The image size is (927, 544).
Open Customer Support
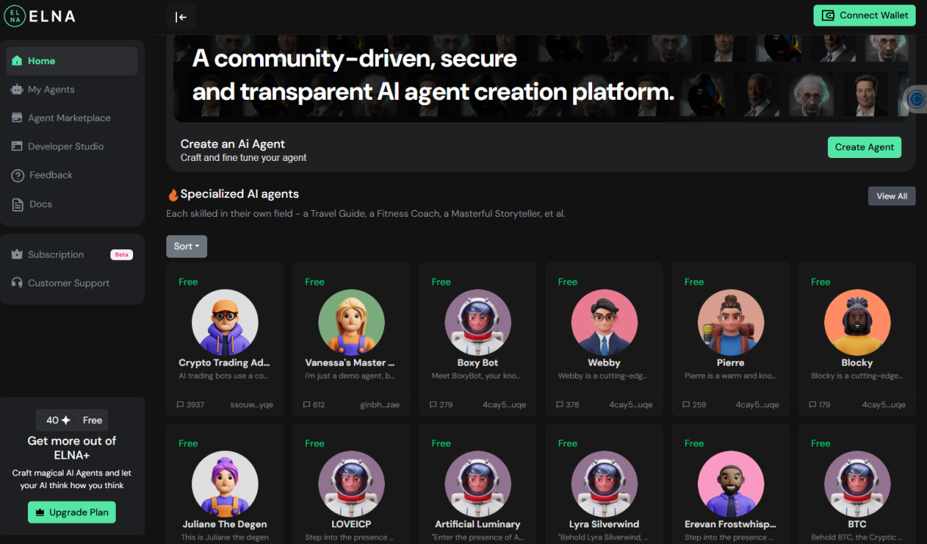72,283
